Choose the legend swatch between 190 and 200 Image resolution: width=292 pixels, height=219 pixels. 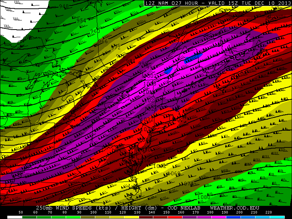[x=233, y=217]
